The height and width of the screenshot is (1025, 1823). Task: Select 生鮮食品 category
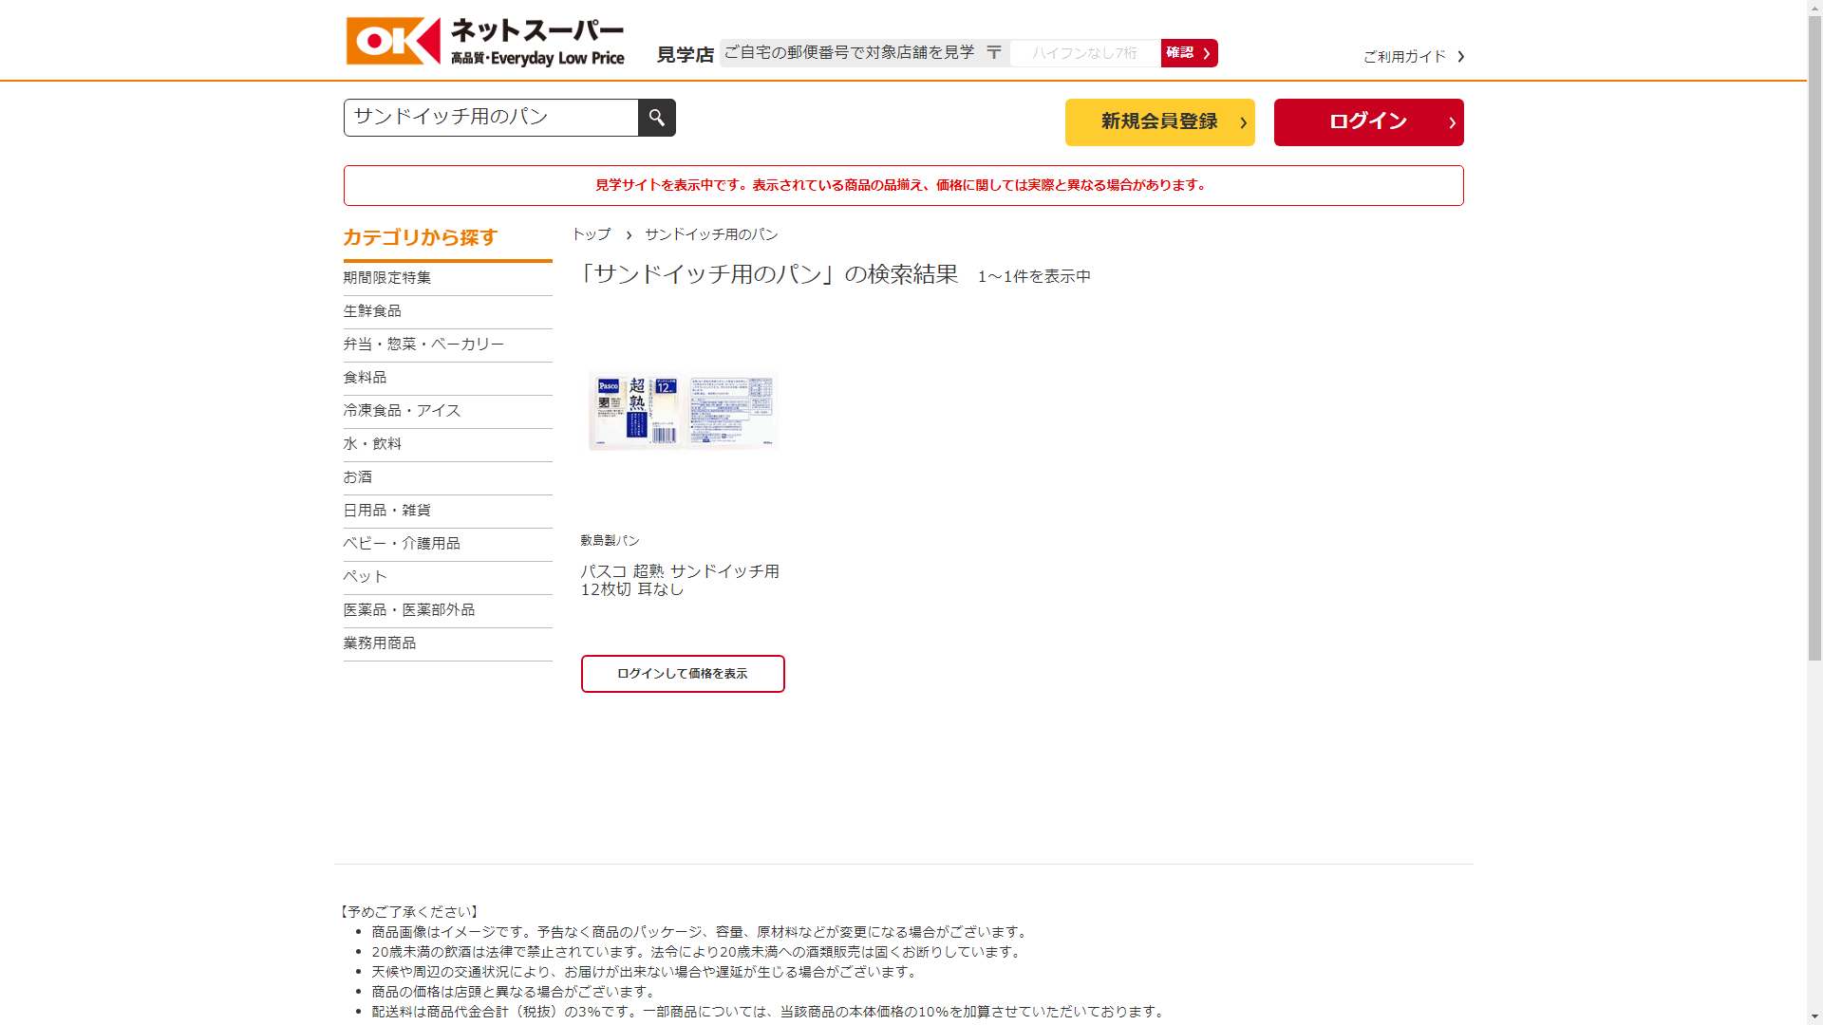(372, 311)
